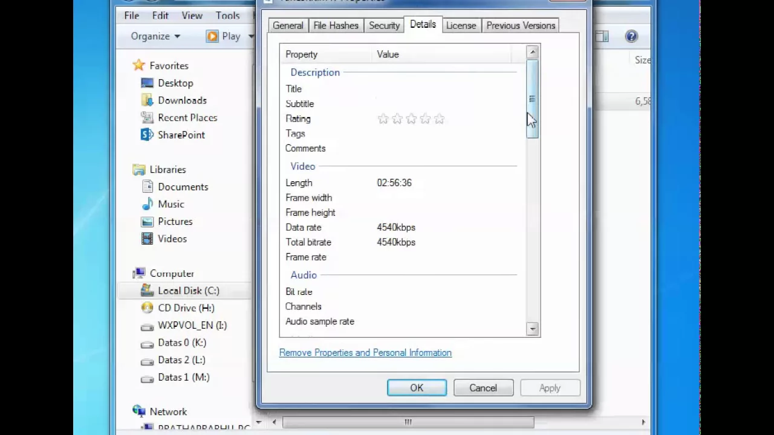Click the Datas 1 (M:) drive icon

pyautogui.click(x=147, y=378)
